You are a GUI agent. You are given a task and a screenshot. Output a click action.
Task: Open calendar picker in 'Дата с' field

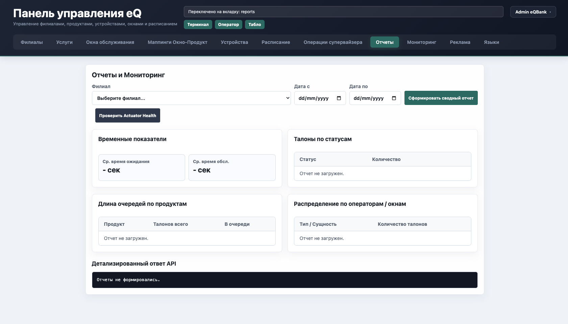(339, 98)
